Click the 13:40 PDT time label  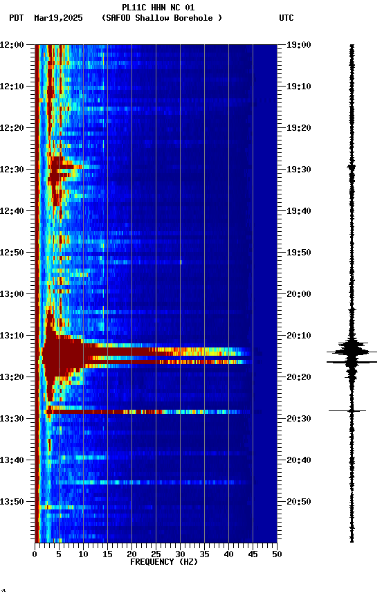[x=12, y=461]
